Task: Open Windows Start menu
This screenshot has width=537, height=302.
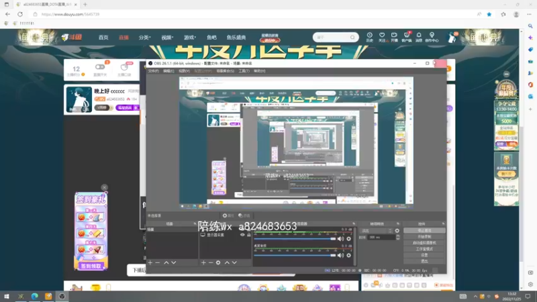Action: [x=7, y=296]
